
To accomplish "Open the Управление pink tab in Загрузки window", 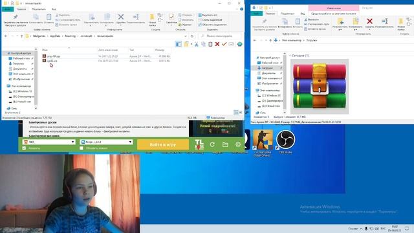I will coord(334,8).
